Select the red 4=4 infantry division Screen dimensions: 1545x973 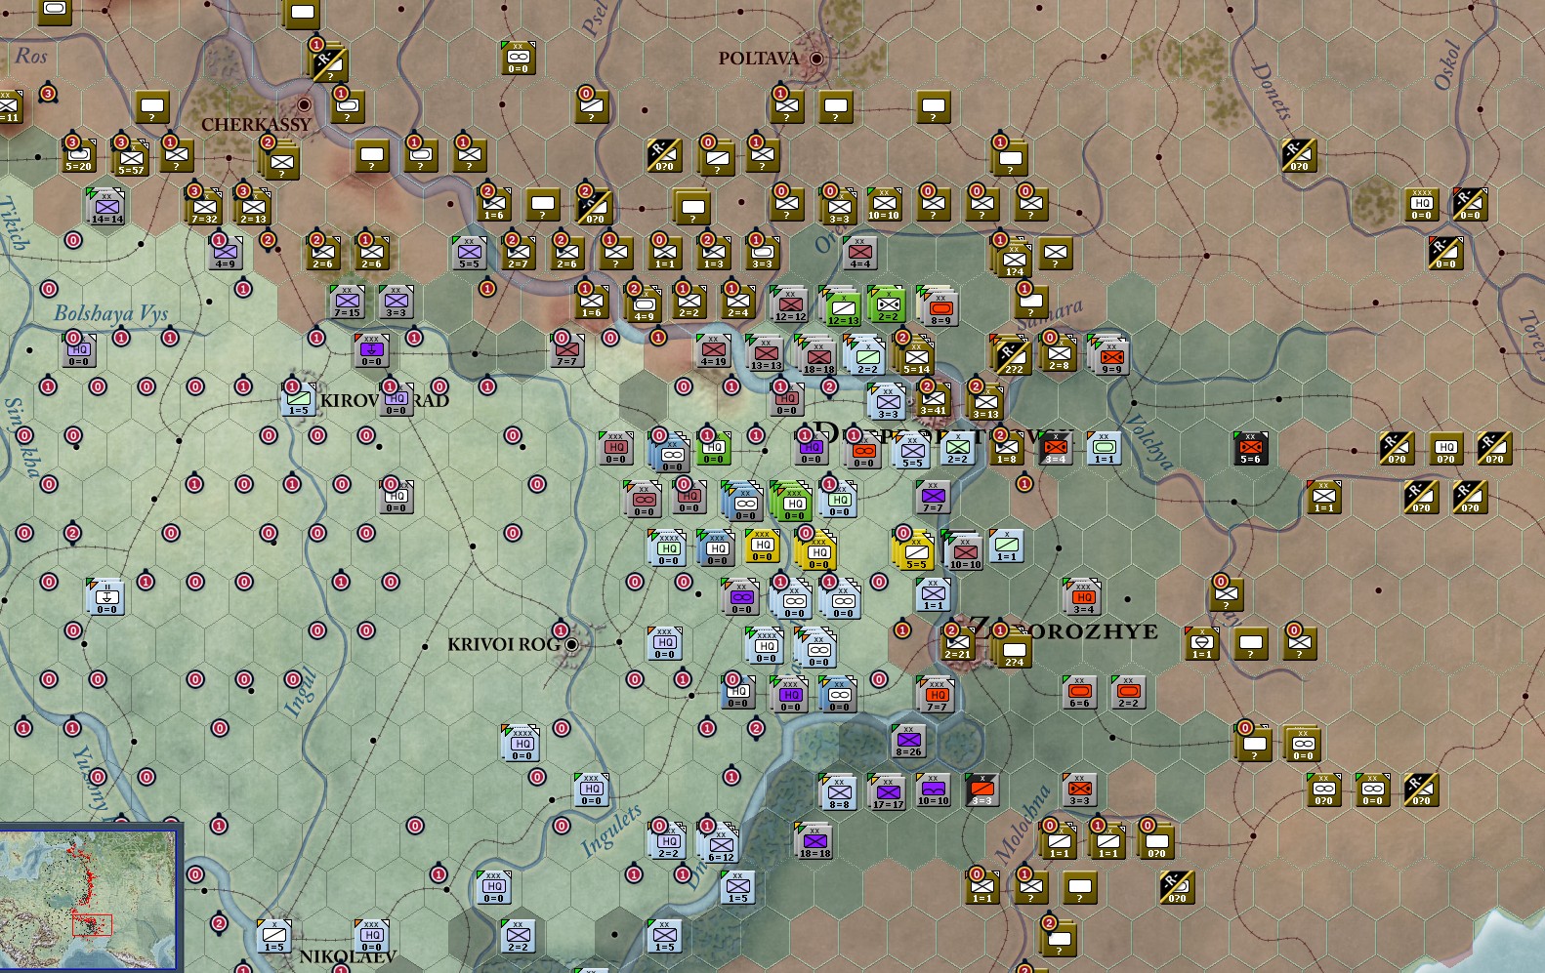coord(859,253)
